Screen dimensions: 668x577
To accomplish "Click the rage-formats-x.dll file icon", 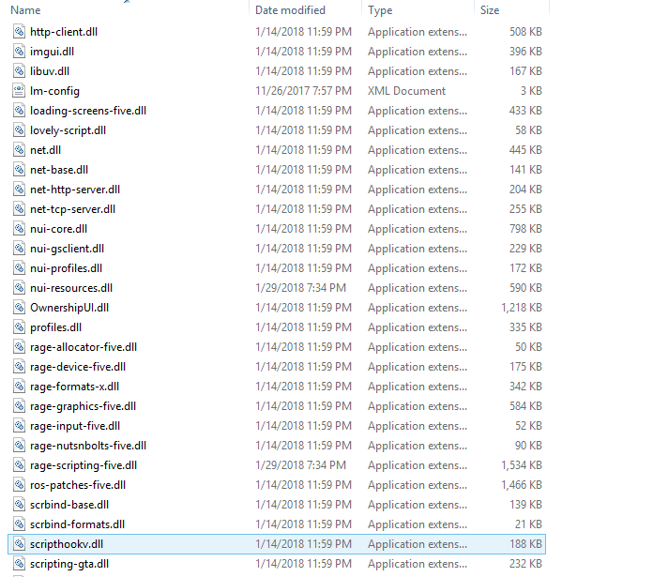I will [x=19, y=387].
